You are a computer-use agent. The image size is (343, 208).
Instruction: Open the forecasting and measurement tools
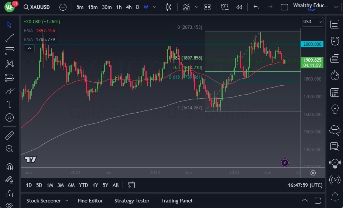(9, 78)
